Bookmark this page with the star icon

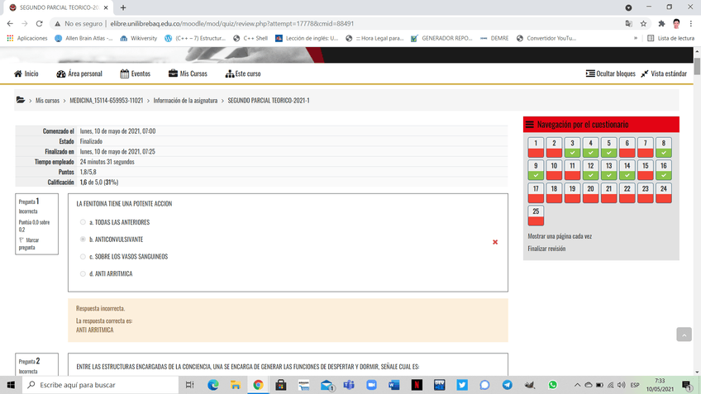(x=643, y=24)
